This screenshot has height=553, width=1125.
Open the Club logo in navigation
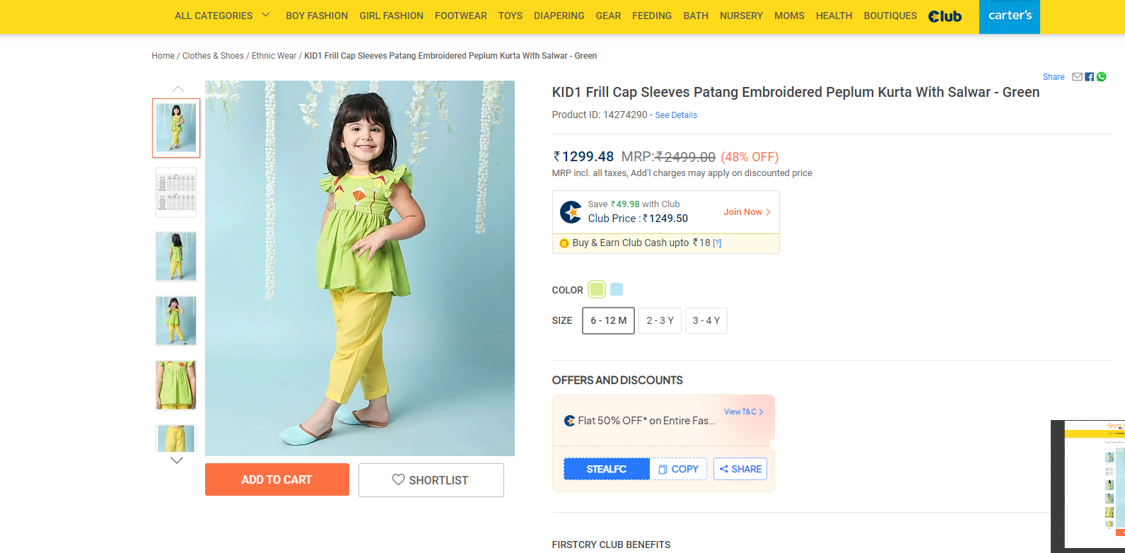coord(945,16)
